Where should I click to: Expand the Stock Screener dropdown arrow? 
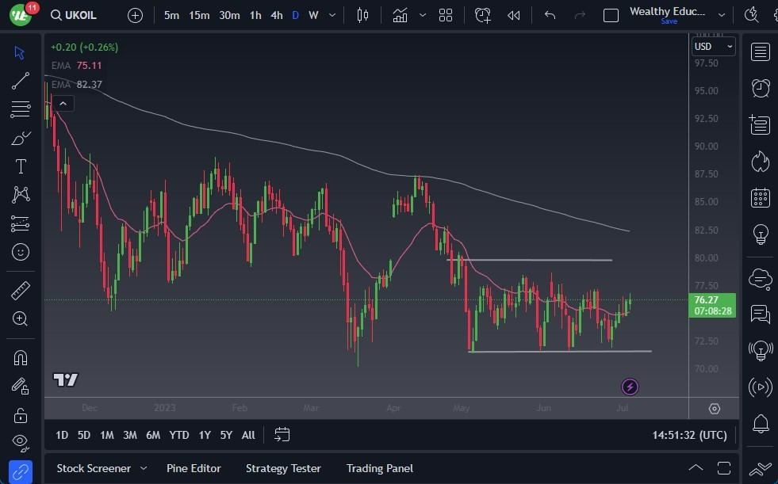[144, 468]
